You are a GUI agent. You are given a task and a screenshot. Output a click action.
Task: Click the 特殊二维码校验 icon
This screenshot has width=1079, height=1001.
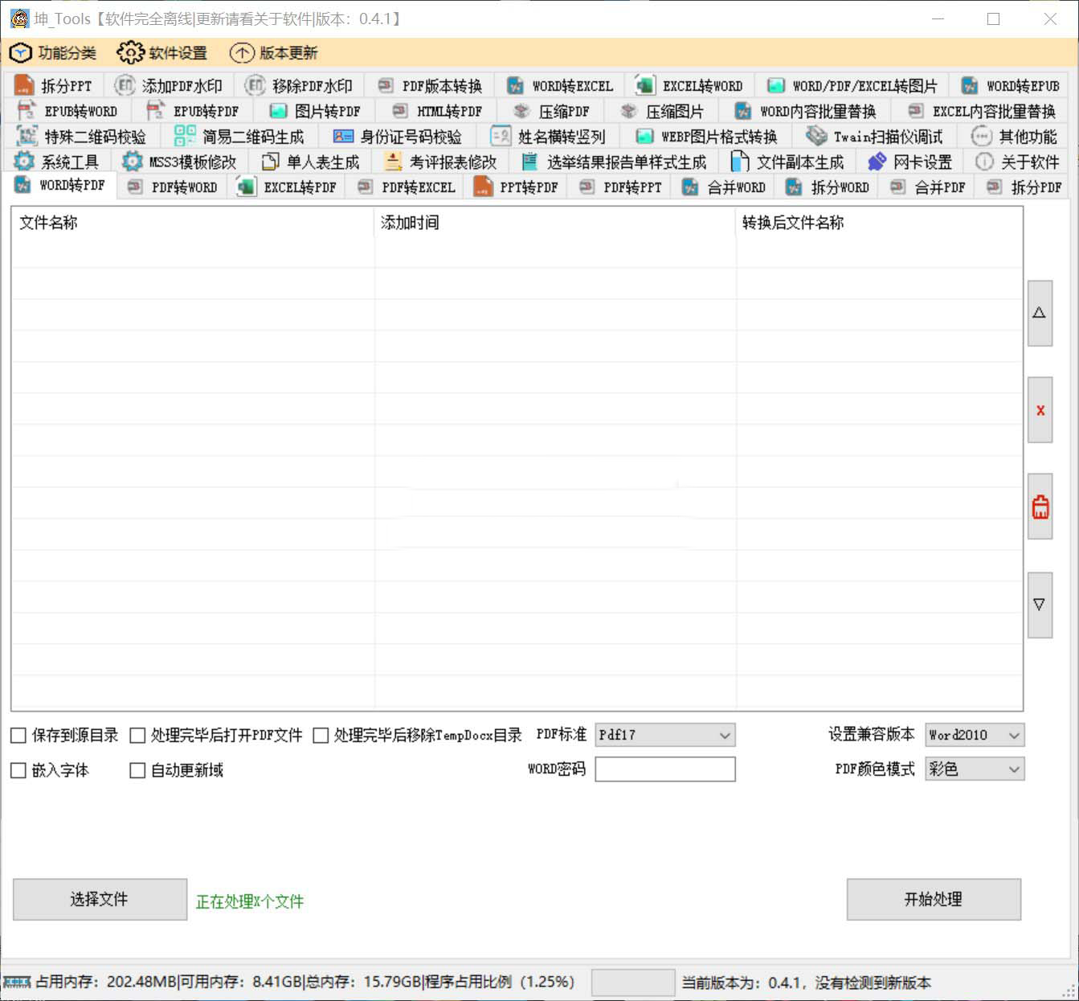(x=27, y=136)
